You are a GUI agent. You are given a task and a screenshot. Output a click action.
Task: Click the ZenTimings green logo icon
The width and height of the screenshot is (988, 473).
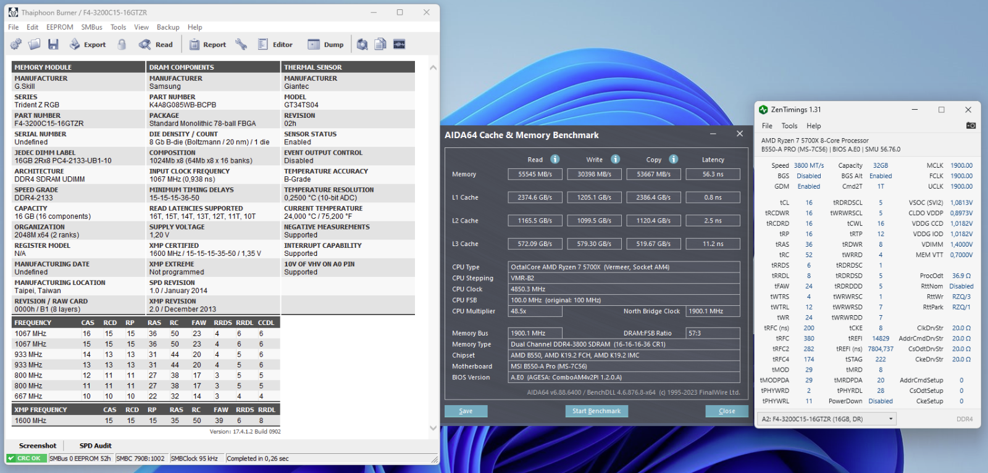point(763,110)
